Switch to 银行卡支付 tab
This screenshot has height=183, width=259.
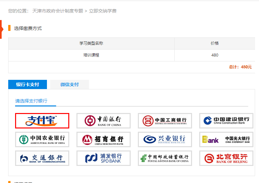(x=28, y=84)
